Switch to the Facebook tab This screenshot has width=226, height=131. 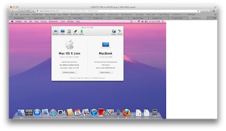tap(119, 18)
